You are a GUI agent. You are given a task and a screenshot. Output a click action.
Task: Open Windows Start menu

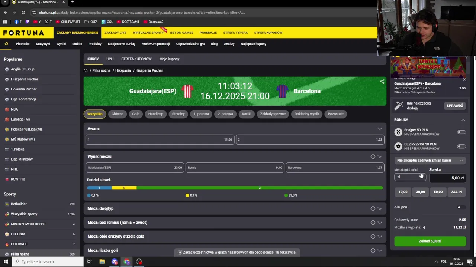6,261
